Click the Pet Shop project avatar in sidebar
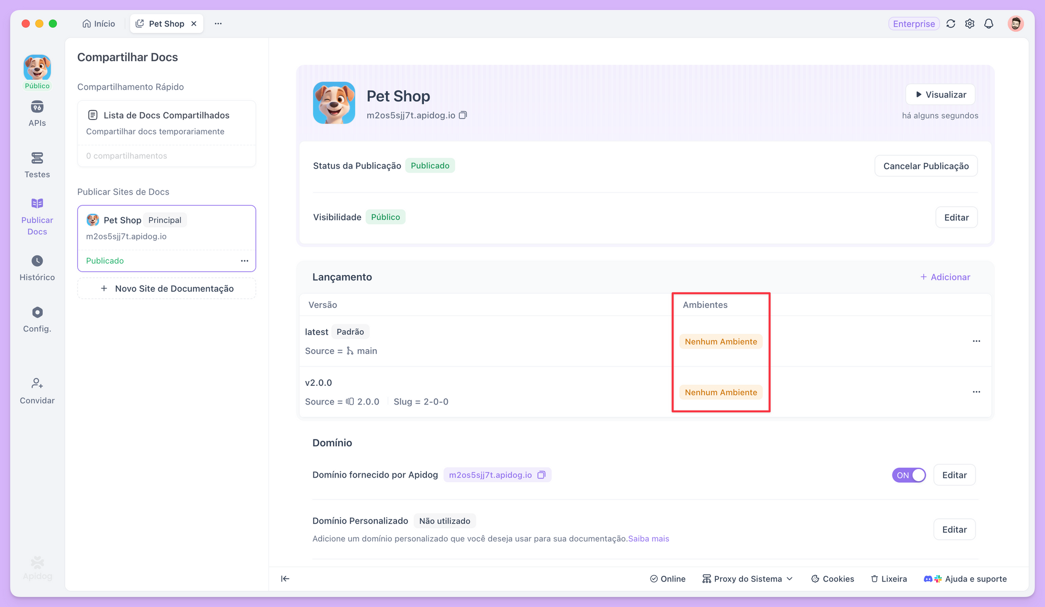The width and height of the screenshot is (1045, 607). click(37, 68)
